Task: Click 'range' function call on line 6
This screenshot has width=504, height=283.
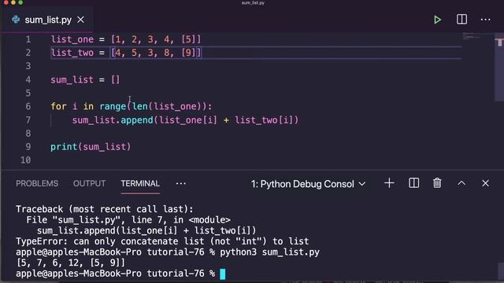Action: click(113, 106)
